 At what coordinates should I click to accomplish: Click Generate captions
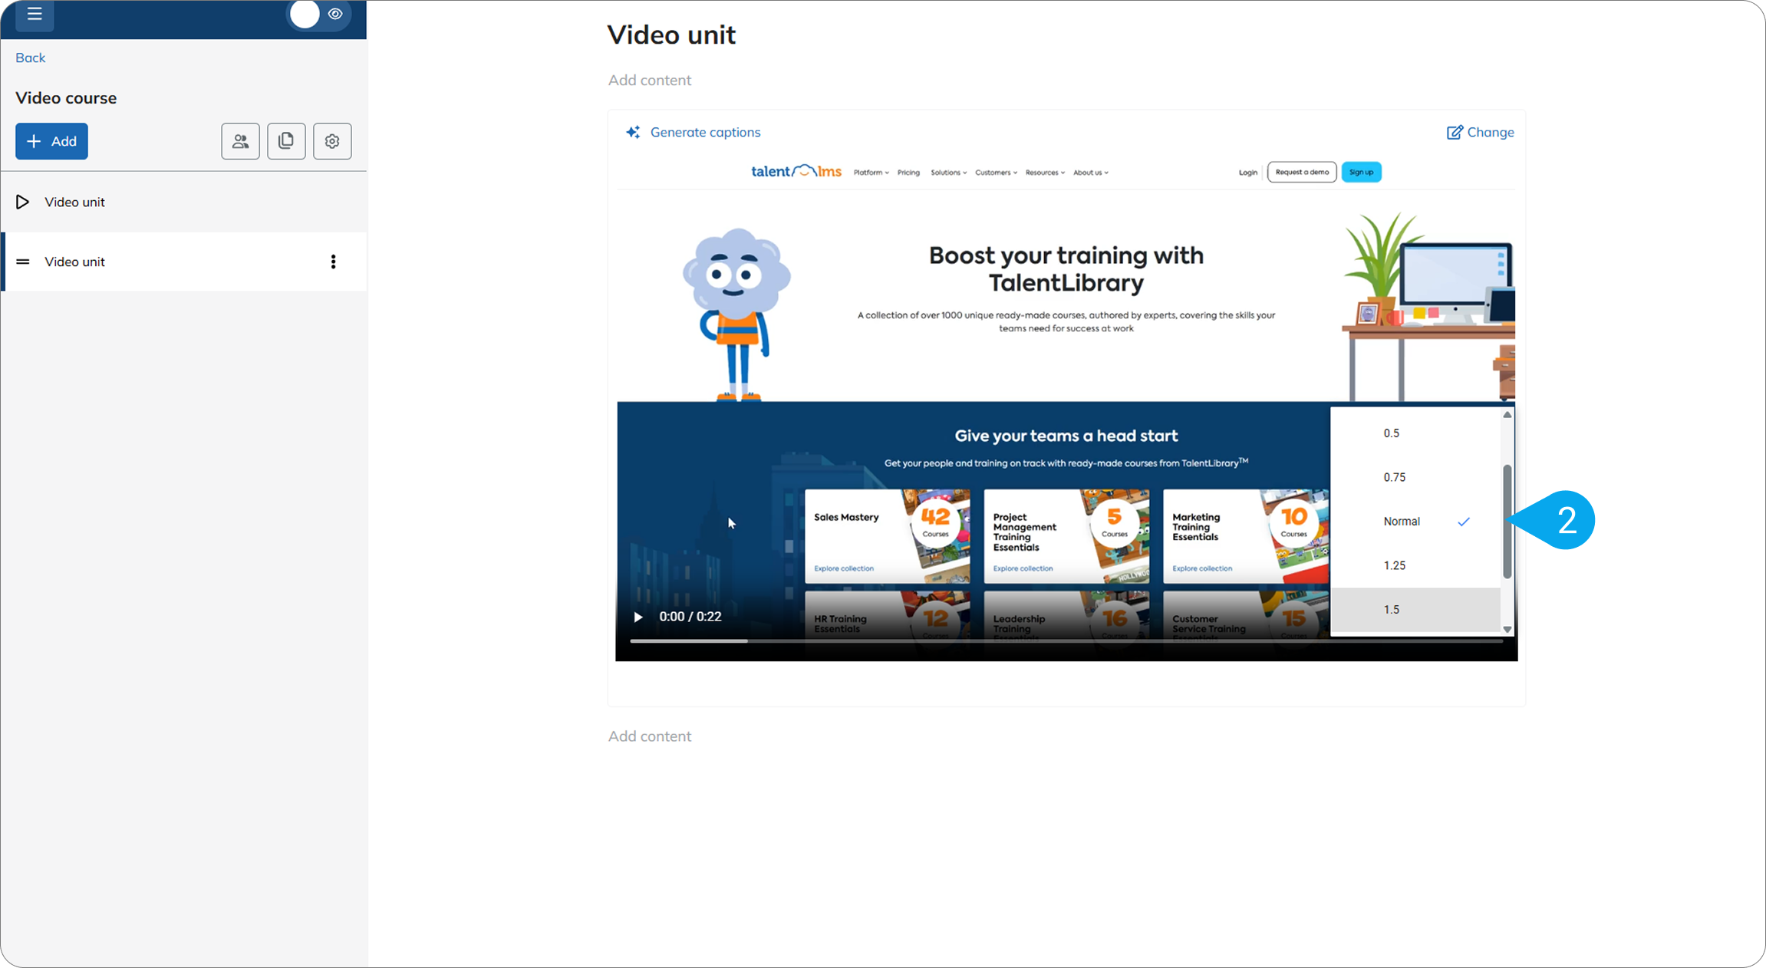tap(705, 132)
